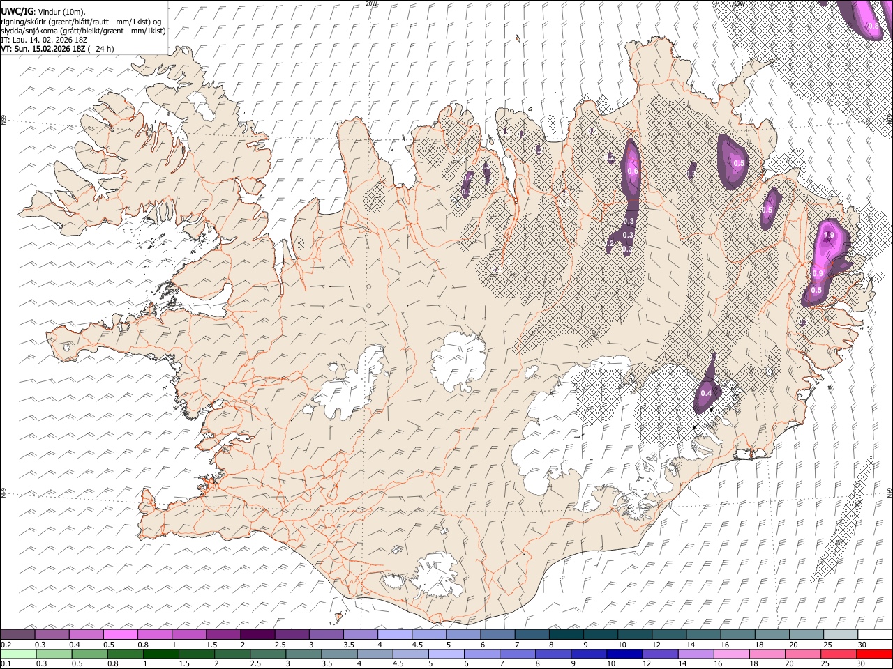Image resolution: width=893 pixels, height=669 pixels.
Task: Select the mauve 0.2 swatch in the upper legend row
Action: click(x=18, y=634)
